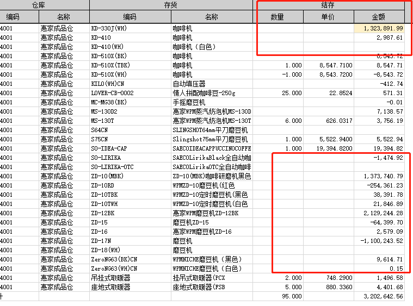Select quantity 25.000

tap(278, 93)
